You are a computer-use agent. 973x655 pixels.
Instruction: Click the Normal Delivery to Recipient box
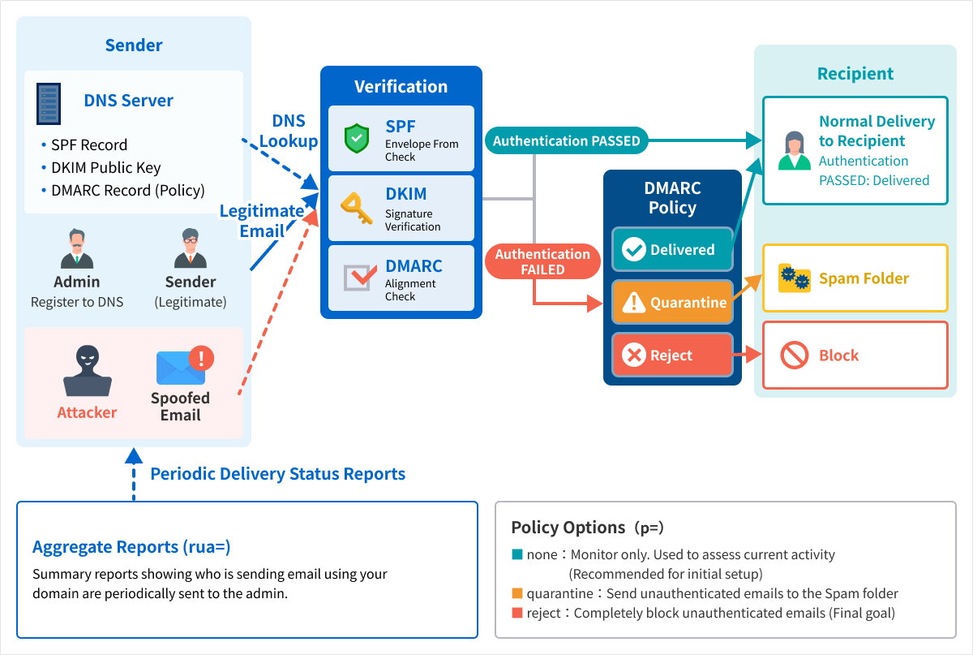(855, 150)
